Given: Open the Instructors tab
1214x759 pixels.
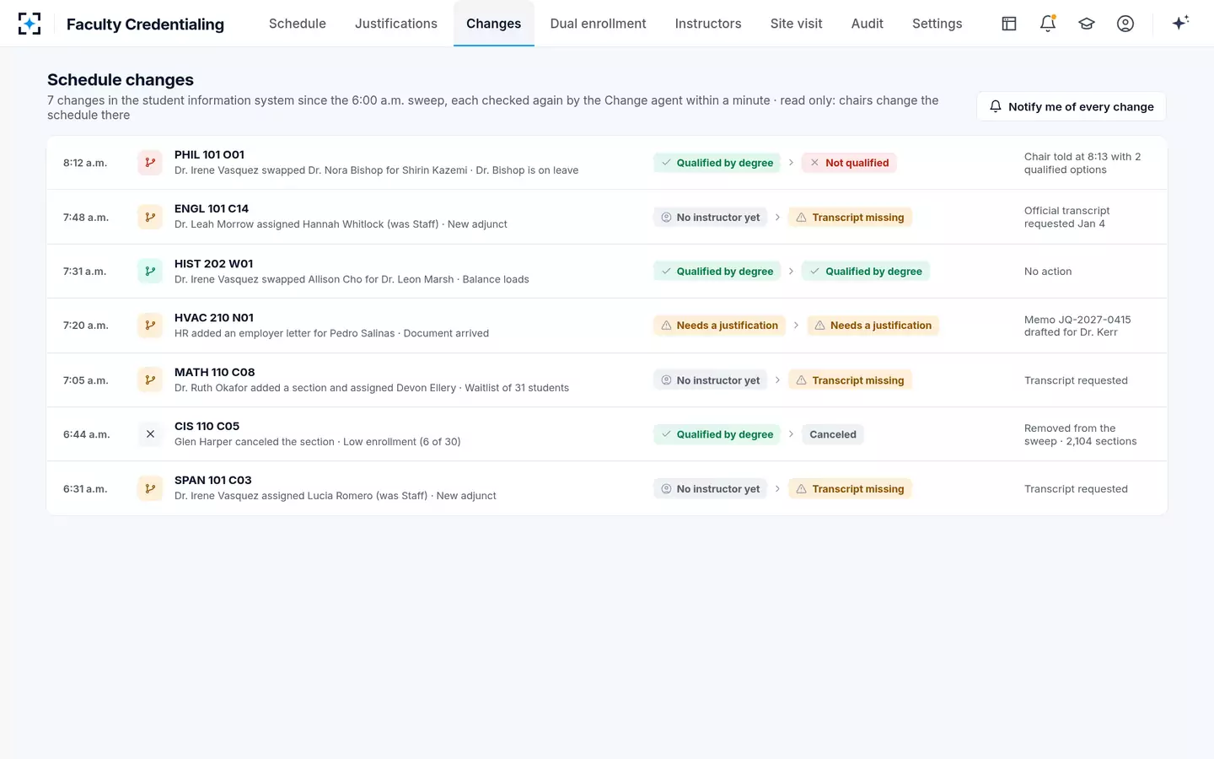Looking at the screenshot, I should point(708,24).
